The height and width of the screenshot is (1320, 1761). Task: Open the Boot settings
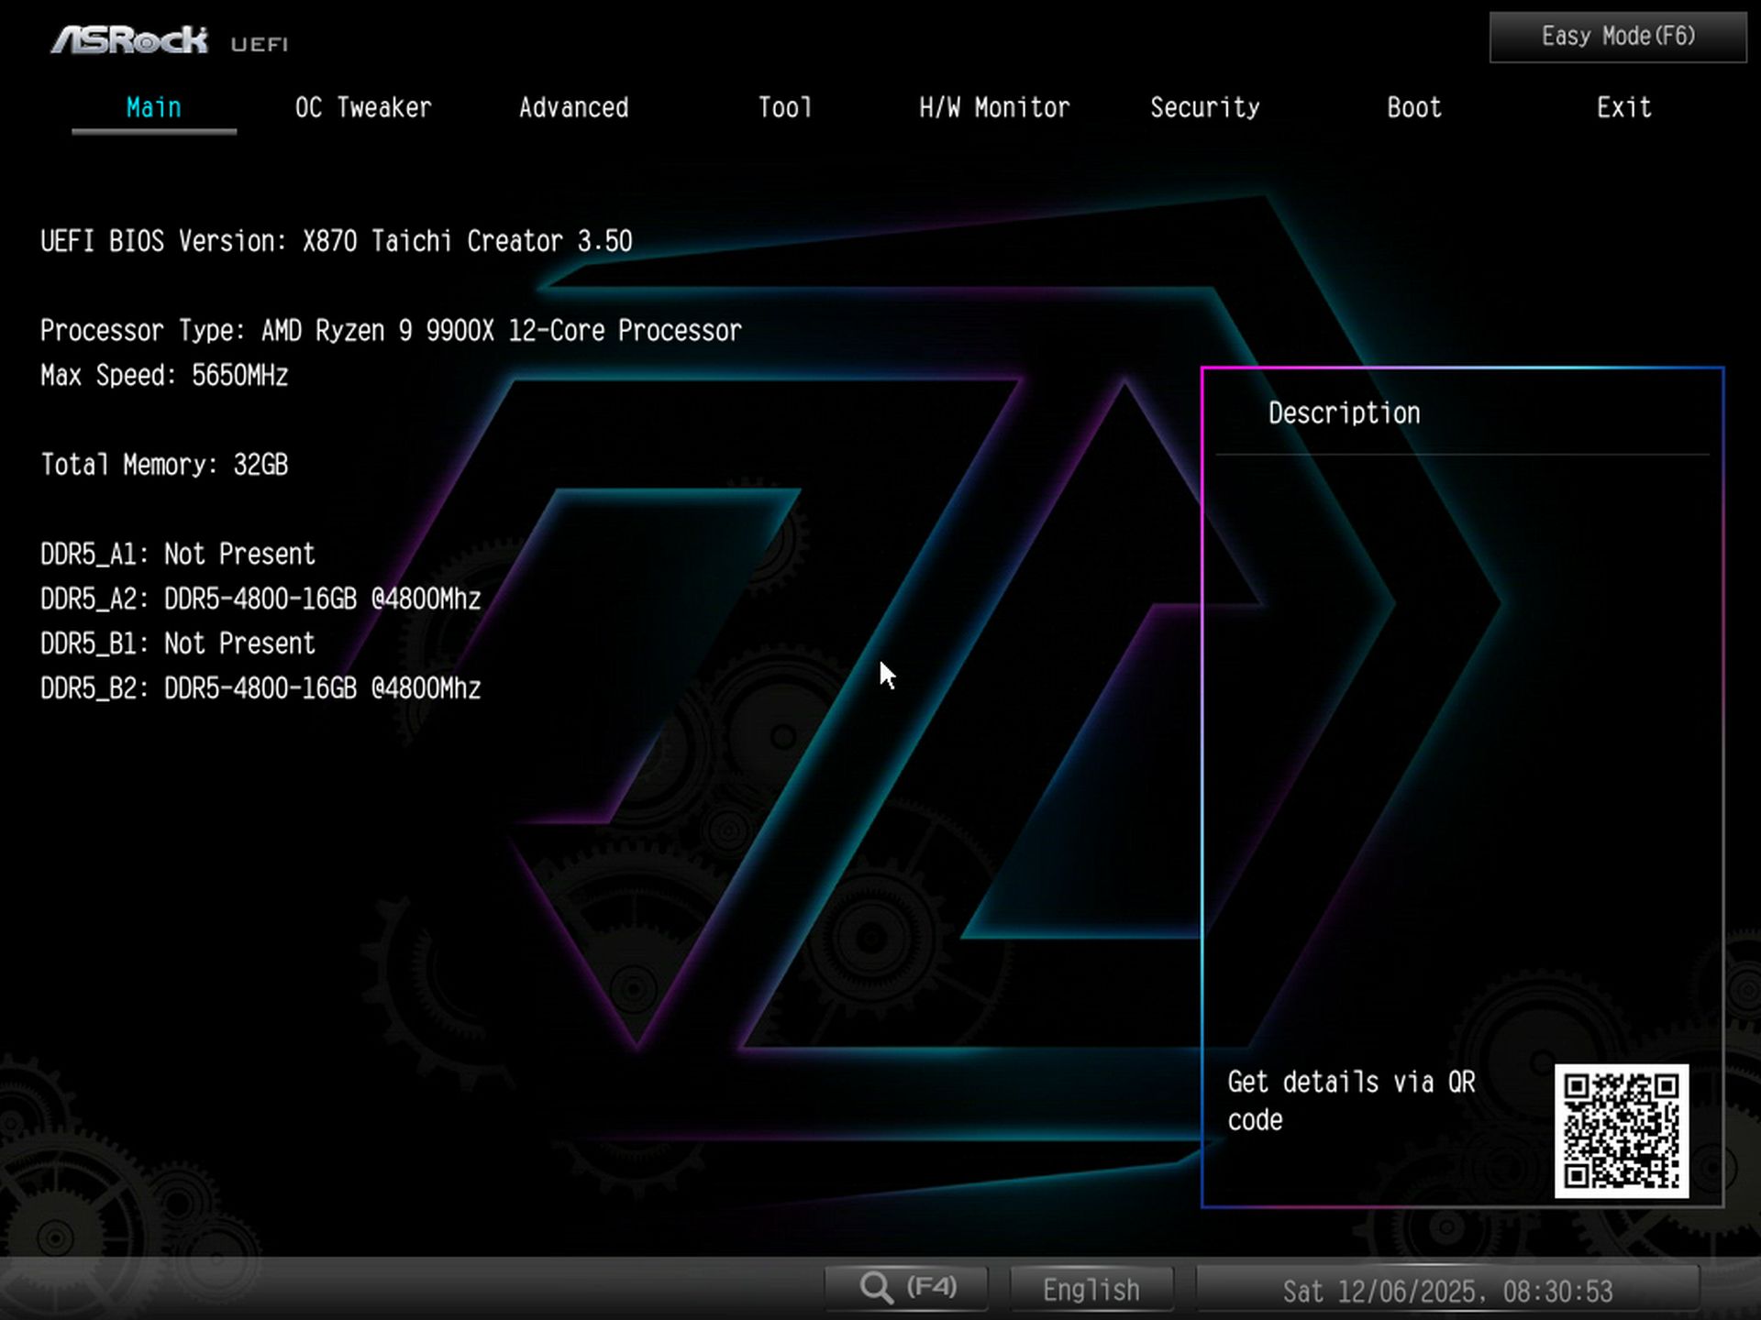[x=1412, y=107]
